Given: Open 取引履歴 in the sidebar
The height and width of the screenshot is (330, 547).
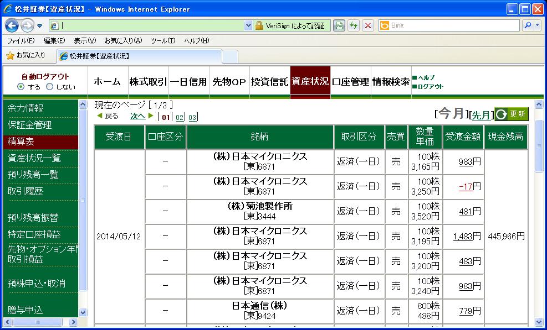Looking at the screenshot, I should click(25, 191).
